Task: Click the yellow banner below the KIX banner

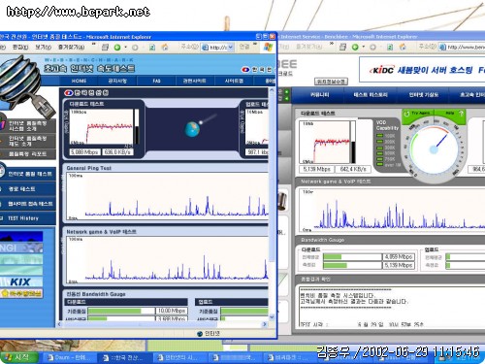Action: (x=21, y=293)
